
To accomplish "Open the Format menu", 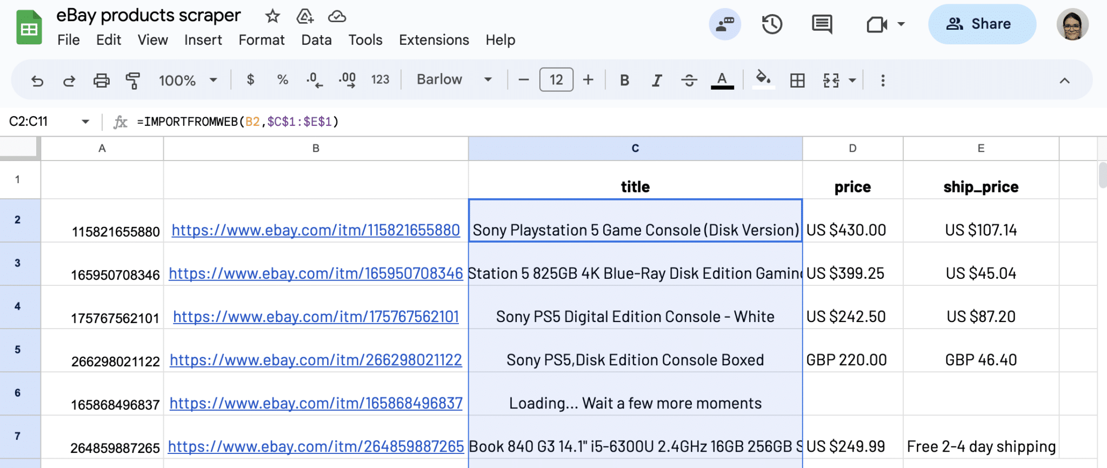I will (x=262, y=40).
